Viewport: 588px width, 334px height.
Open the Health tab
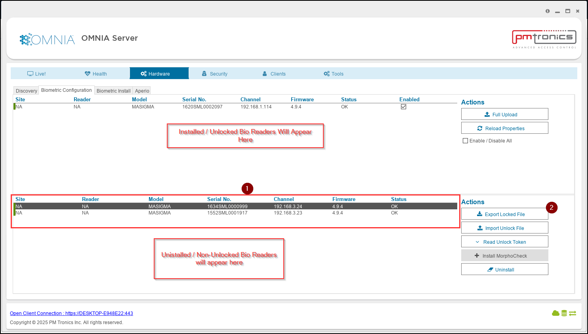pyautogui.click(x=96, y=74)
